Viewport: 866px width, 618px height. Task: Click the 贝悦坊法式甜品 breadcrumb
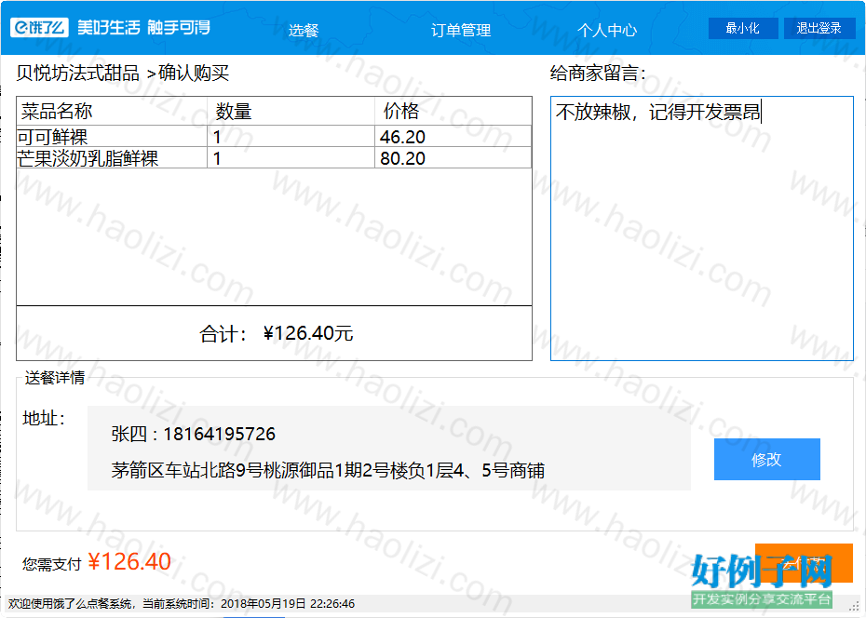coord(78,73)
